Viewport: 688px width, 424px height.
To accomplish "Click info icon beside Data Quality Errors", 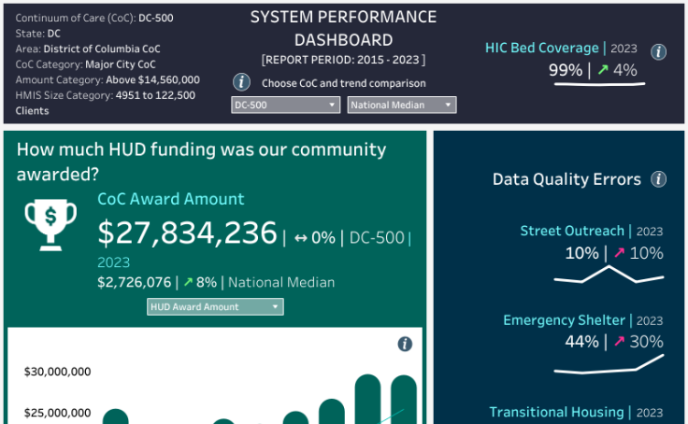I will tap(658, 179).
